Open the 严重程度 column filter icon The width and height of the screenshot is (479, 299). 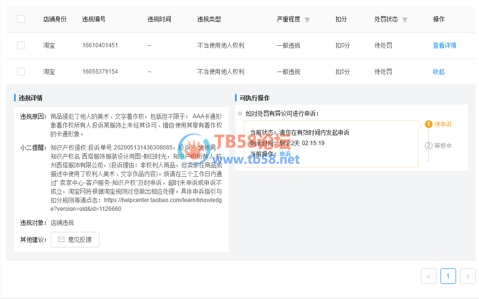coord(307,20)
